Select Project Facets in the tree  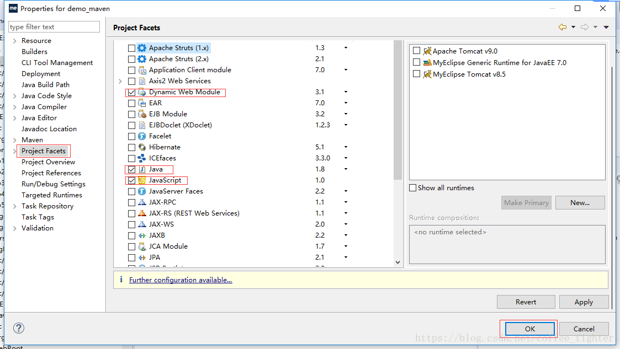point(44,151)
